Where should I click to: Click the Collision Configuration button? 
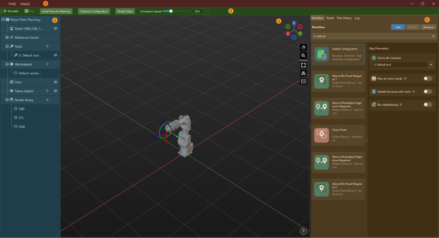[x=94, y=11]
